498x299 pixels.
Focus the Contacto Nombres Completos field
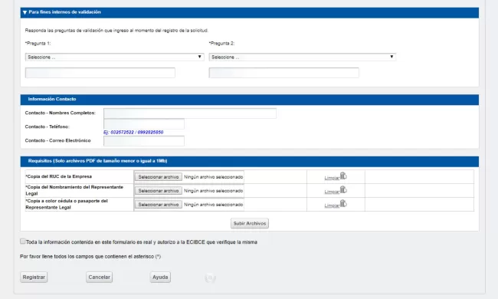click(190, 113)
